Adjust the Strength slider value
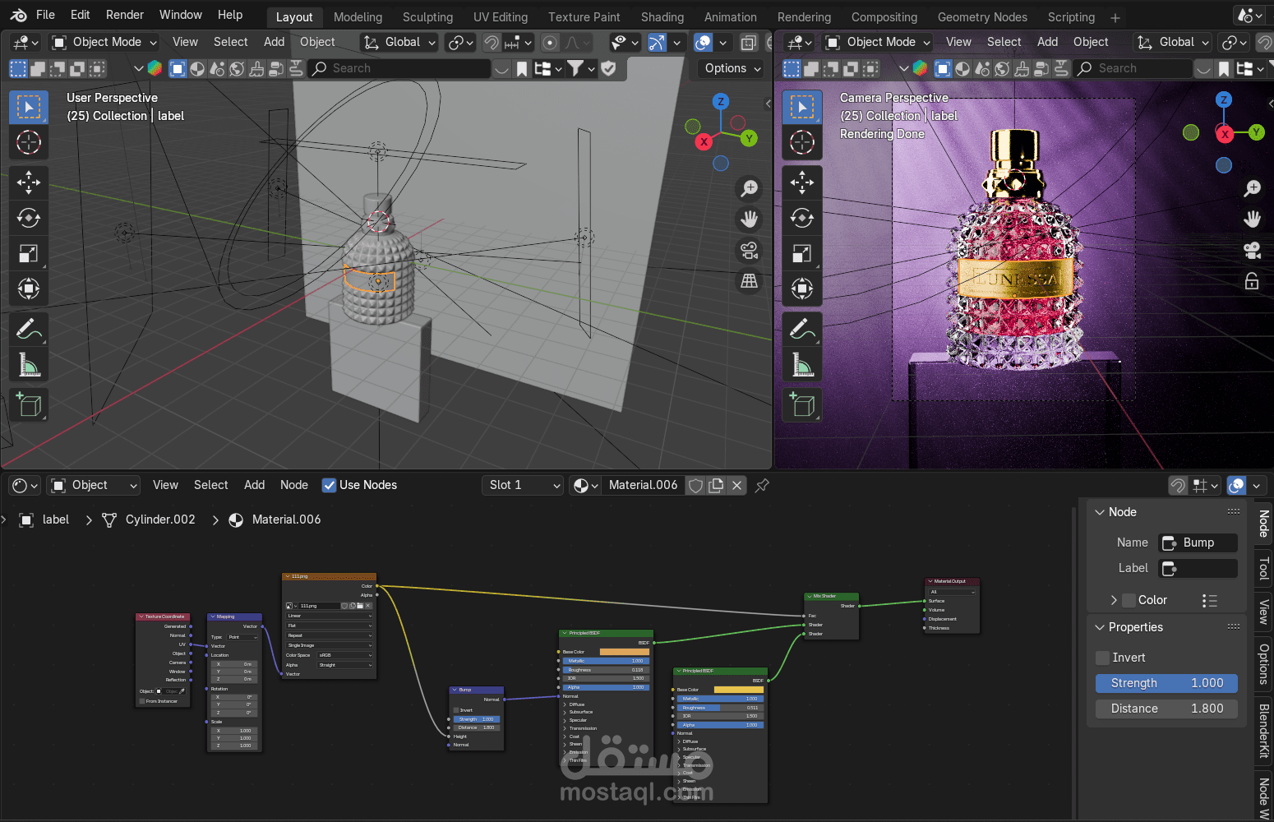Image resolution: width=1274 pixels, height=822 pixels. click(x=1166, y=683)
